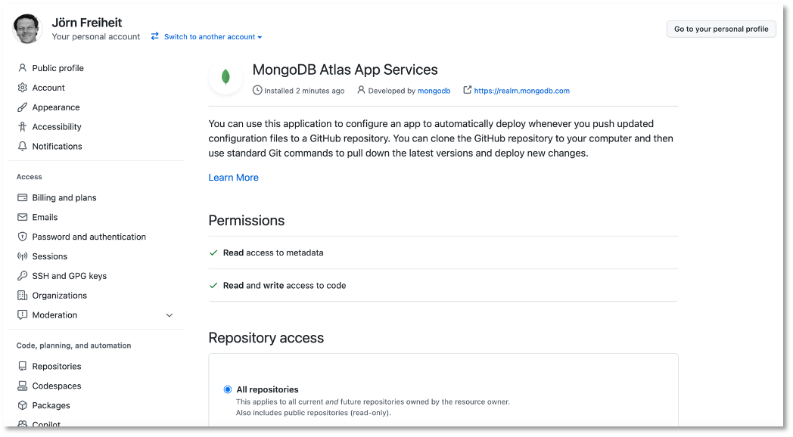Click the Account gear icon
The image size is (793, 437).
point(22,88)
